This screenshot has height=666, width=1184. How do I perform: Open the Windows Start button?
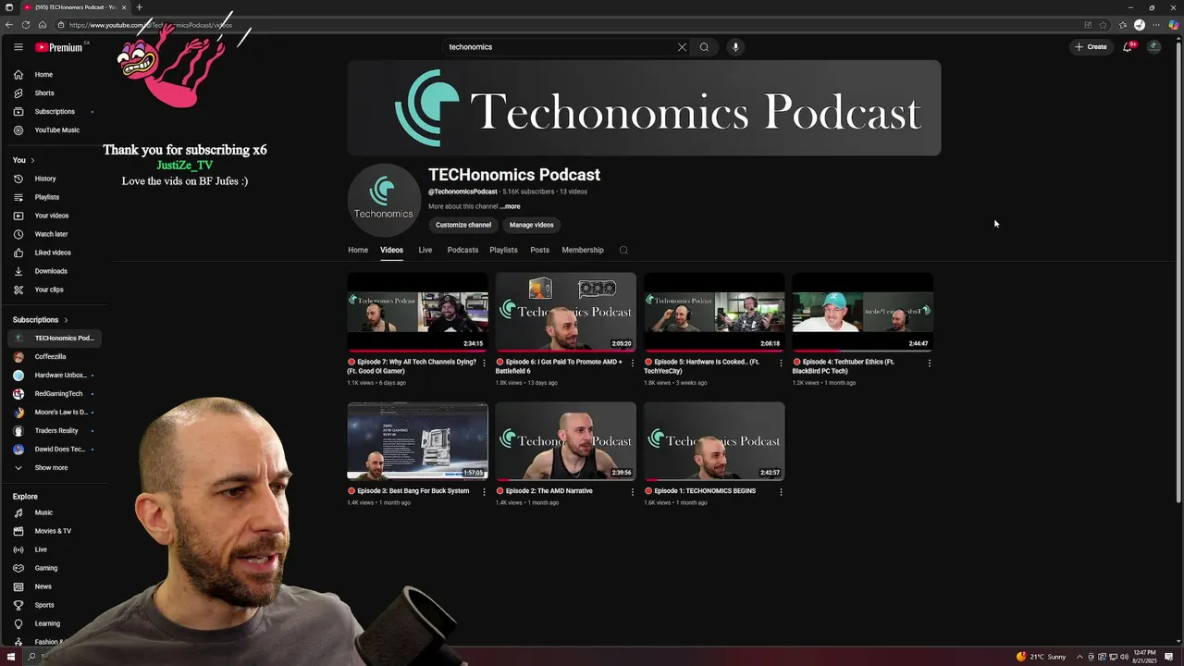click(11, 657)
